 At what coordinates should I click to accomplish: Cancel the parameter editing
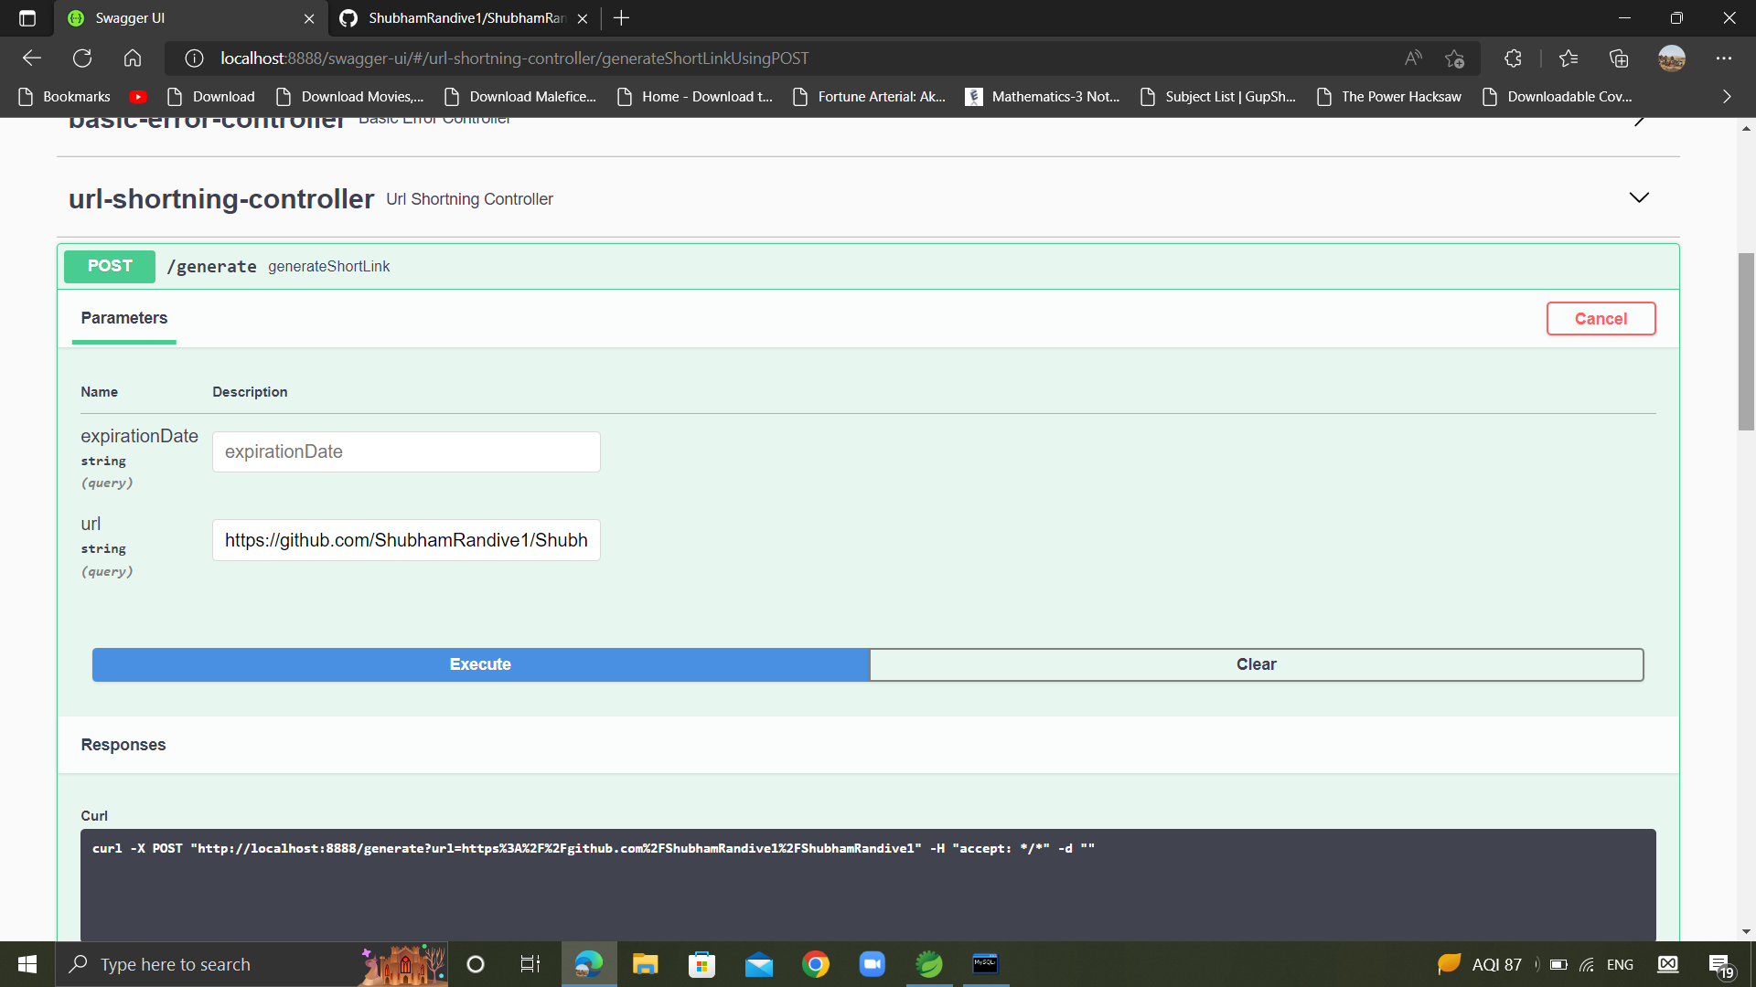[1601, 318]
